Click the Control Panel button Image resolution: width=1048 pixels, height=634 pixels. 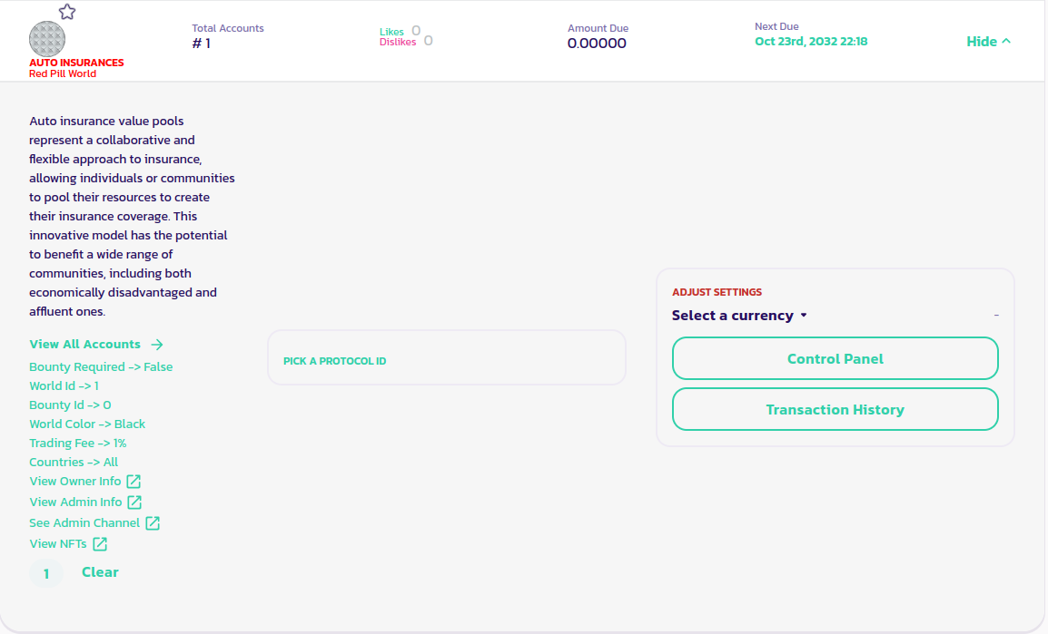coord(835,358)
